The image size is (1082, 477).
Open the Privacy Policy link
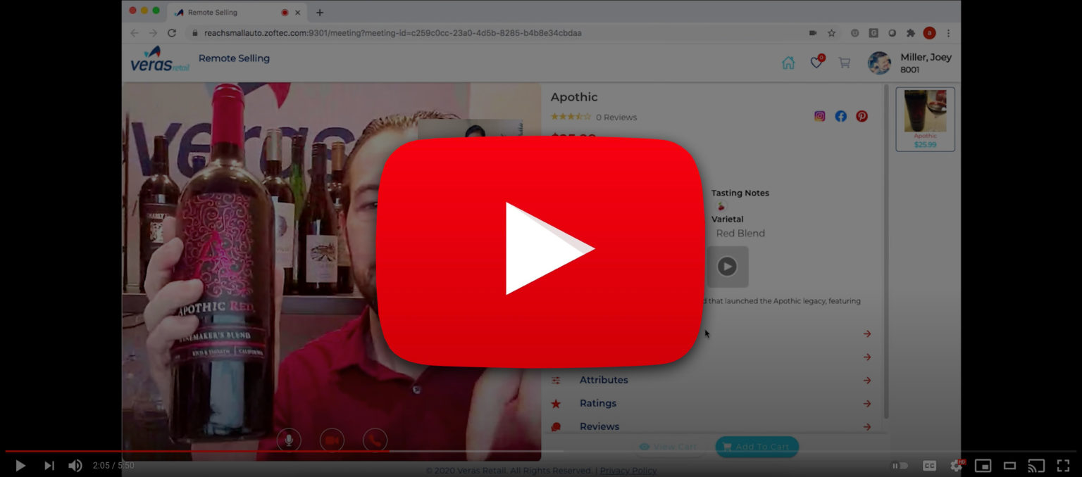[628, 471]
